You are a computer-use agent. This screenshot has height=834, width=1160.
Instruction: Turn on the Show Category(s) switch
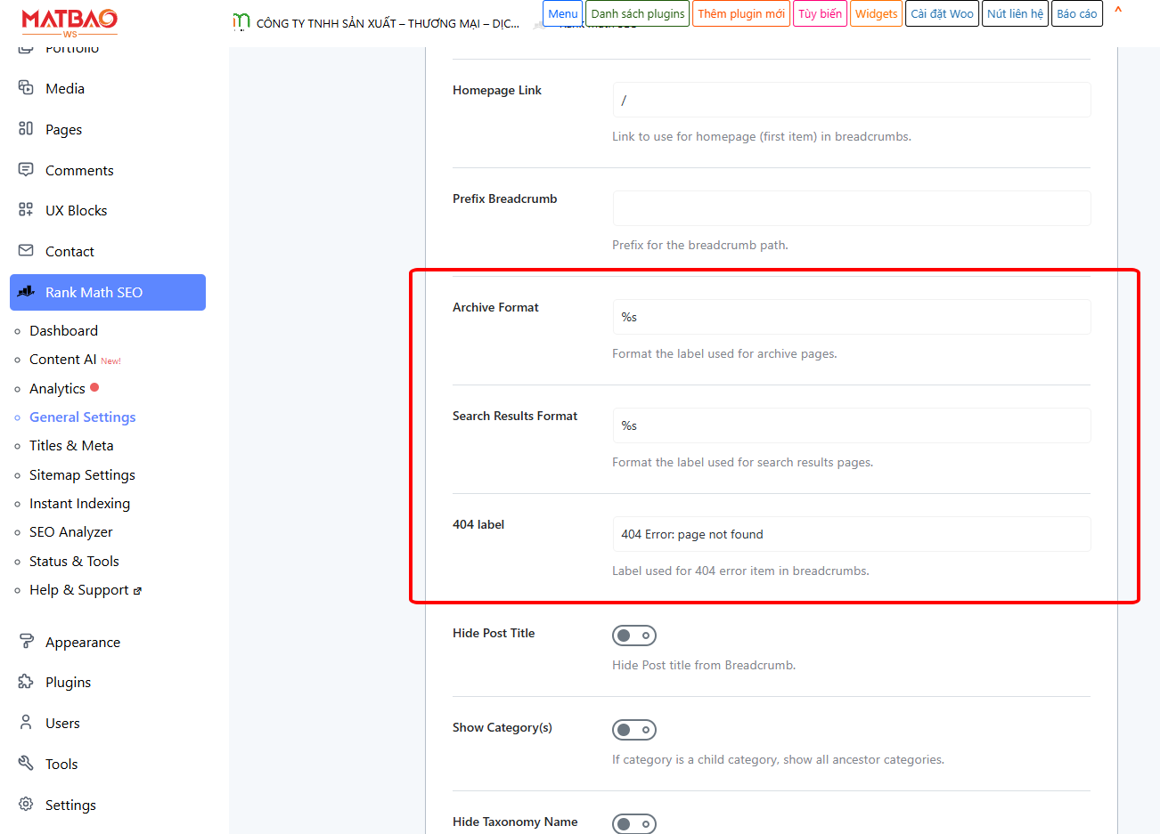pos(633,730)
